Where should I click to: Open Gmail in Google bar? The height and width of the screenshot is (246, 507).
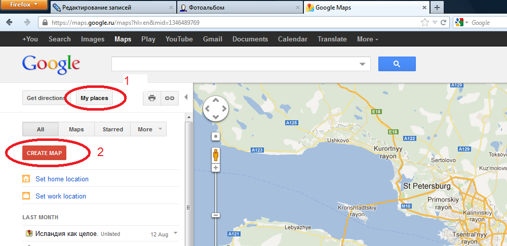(x=212, y=39)
